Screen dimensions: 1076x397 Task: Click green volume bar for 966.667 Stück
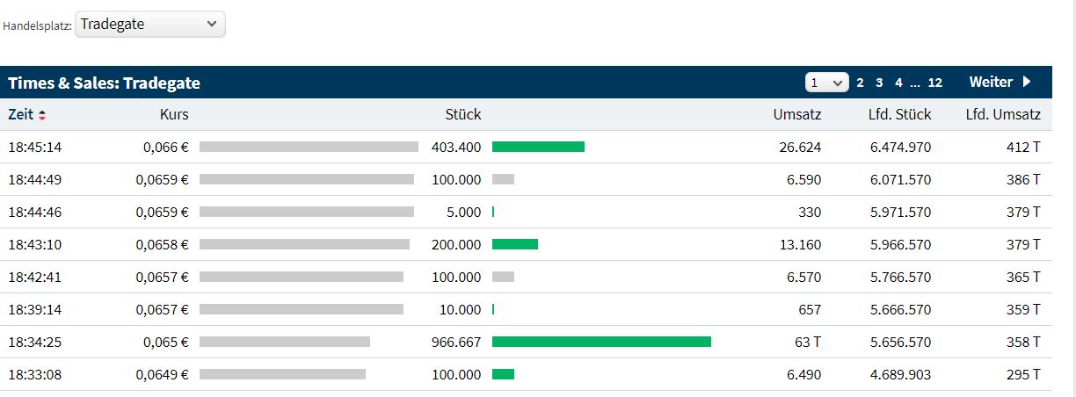601,342
